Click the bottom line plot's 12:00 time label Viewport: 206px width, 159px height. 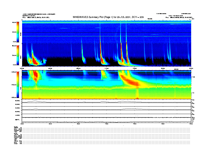tap(107, 124)
